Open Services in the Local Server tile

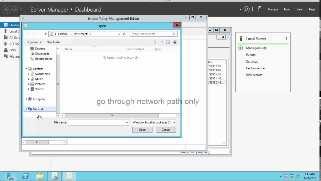[x=252, y=61]
